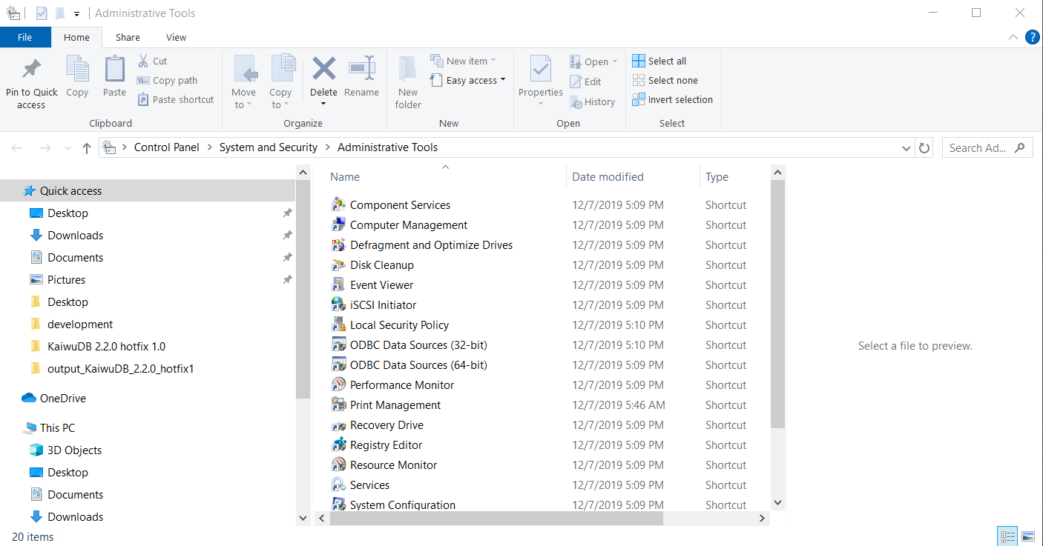Click the Refresh button beside address bar
The height and width of the screenshot is (546, 1043).
[x=924, y=147]
